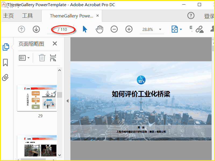Screen dimensions: 215x161
Task: Open the page thumbnails panel icon
Action: [6, 47]
